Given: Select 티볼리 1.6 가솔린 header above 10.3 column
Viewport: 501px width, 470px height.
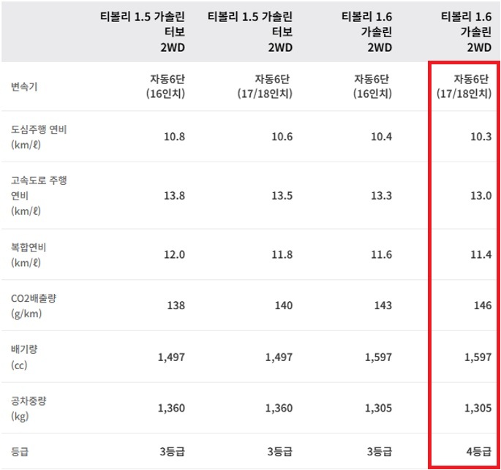Looking at the screenshot, I should pos(467,32).
